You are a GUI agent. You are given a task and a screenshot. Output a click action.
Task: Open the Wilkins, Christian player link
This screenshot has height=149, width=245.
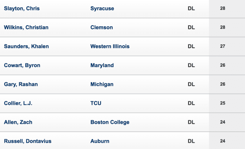26,27
